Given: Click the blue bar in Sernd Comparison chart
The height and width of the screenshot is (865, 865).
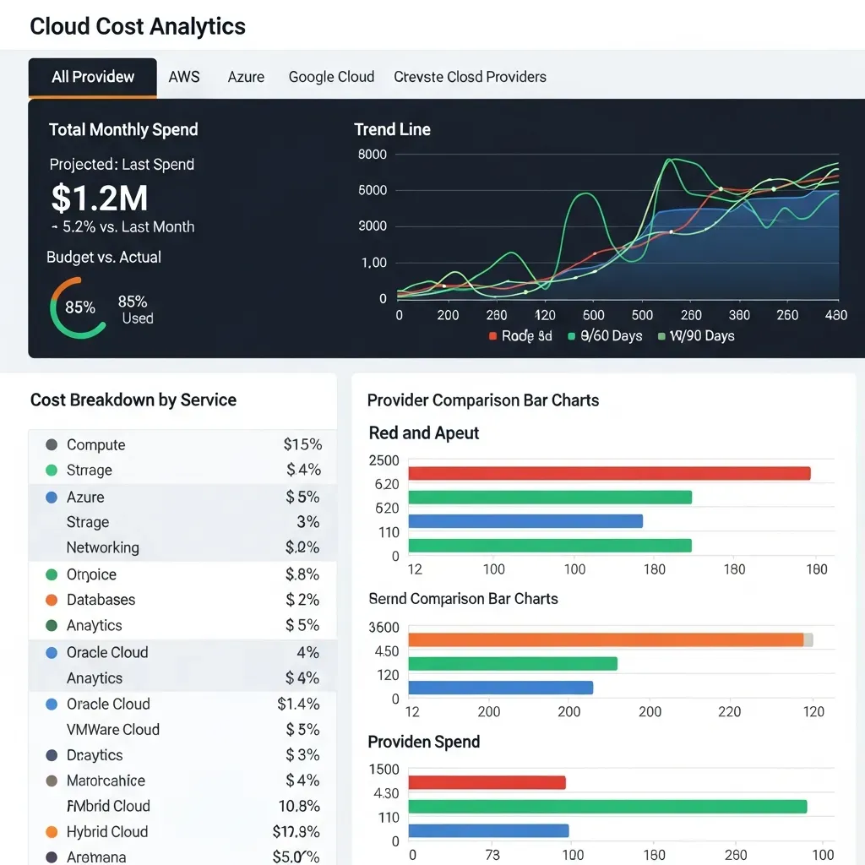Looking at the screenshot, I should pos(501,688).
